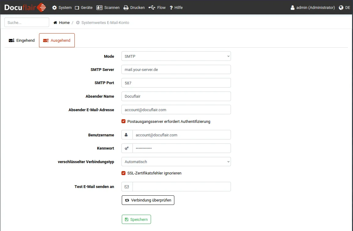Click the key icon beside Kennwort

coord(126,148)
